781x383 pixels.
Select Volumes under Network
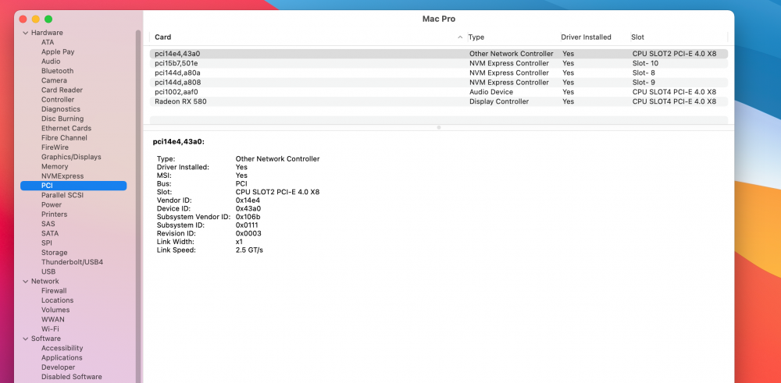click(x=55, y=310)
